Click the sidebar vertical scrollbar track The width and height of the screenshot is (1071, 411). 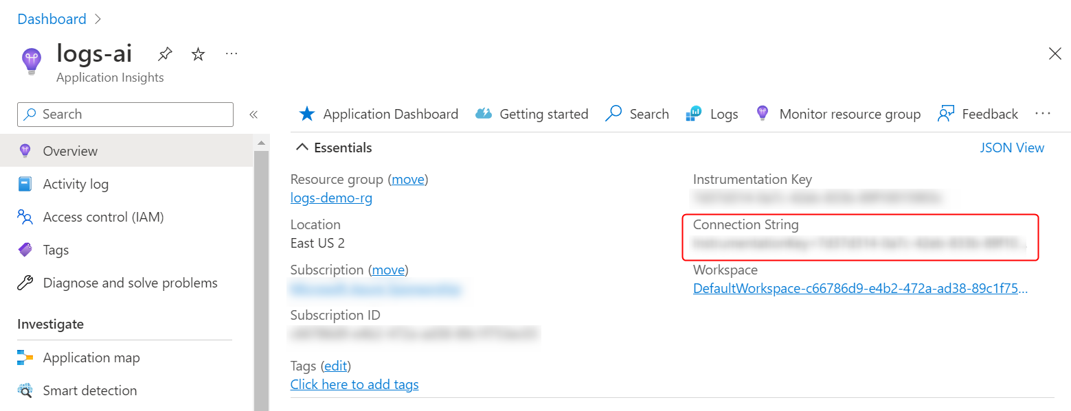click(261, 281)
